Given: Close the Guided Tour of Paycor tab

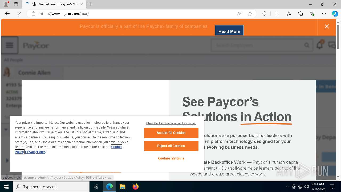Looking at the screenshot, I should (x=82, y=4).
